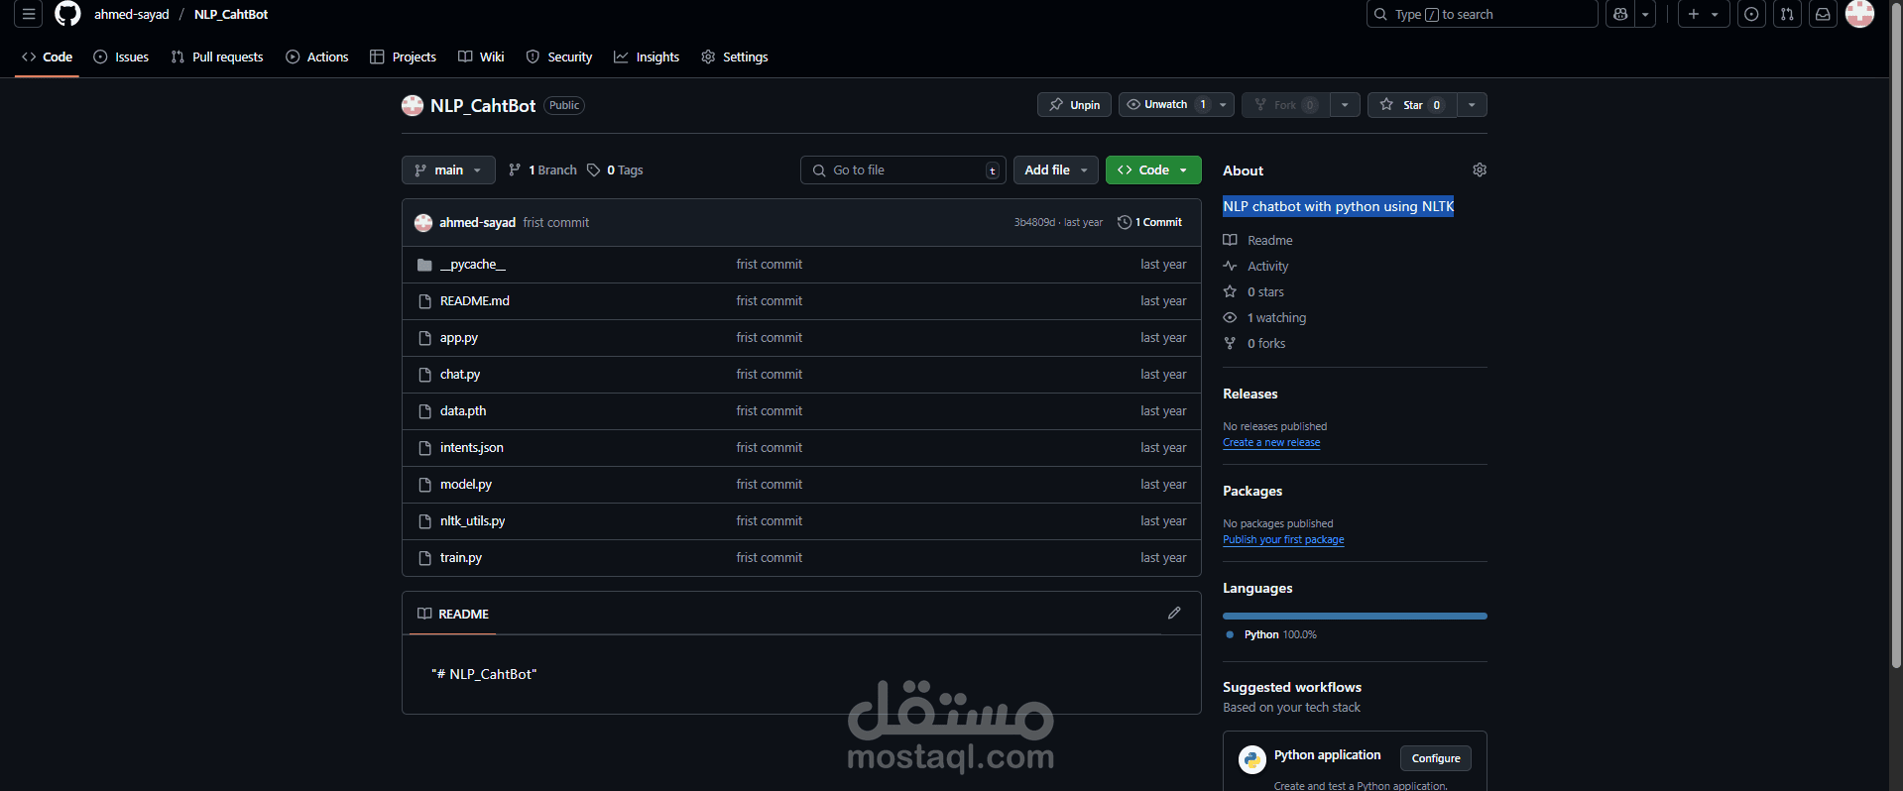Select the Code tab
The image size is (1903, 791).
point(47,57)
